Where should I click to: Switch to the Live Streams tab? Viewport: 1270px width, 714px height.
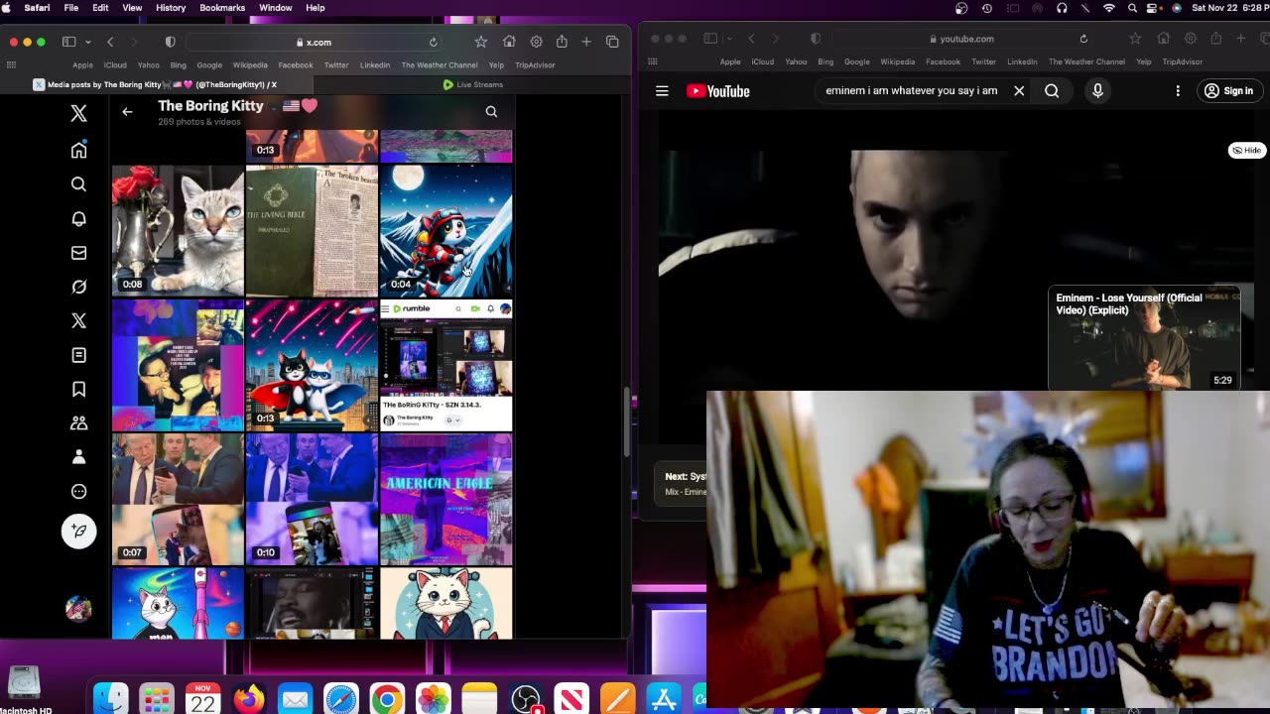pos(472,85)
